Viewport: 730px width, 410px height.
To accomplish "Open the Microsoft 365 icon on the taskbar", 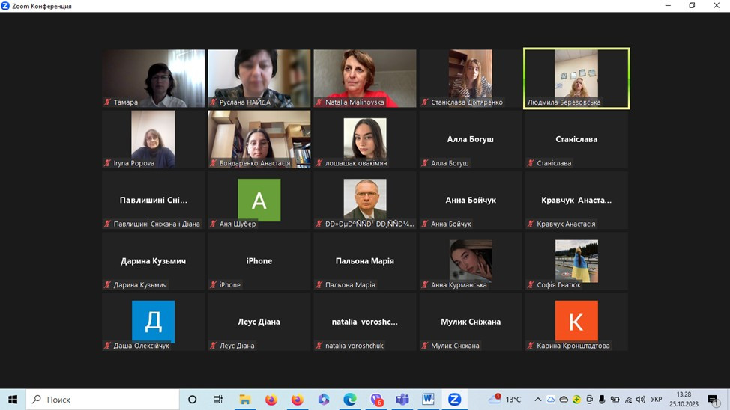I will click(324, 400).
